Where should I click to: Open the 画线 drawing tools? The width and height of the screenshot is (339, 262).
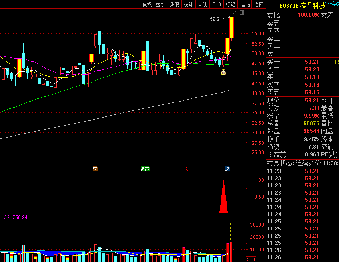click(202, 4)
